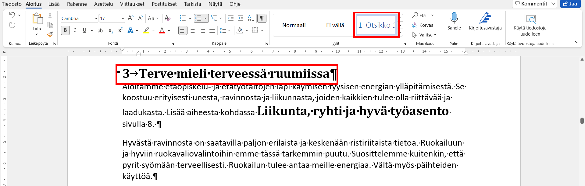Open Kirjoitusavustaja editor pen icon

[485, 18]
